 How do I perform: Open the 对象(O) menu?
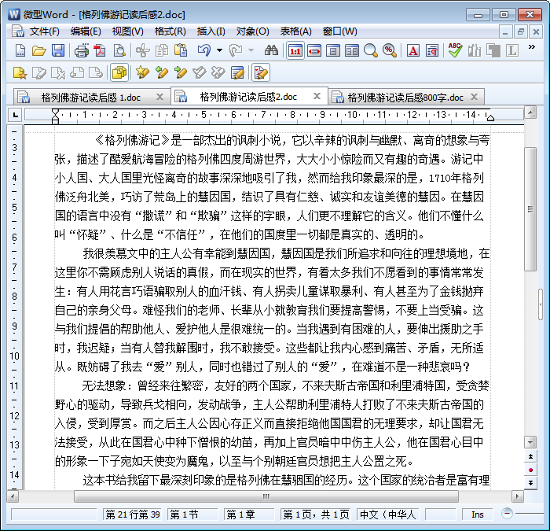pos(252,31)
